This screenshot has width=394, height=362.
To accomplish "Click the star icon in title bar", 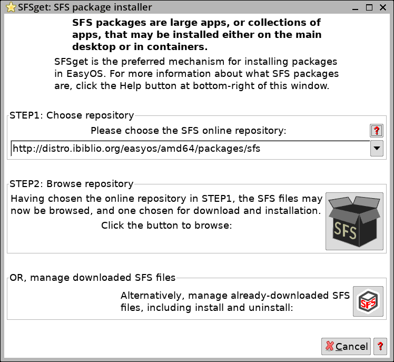I will pos(11,7).
